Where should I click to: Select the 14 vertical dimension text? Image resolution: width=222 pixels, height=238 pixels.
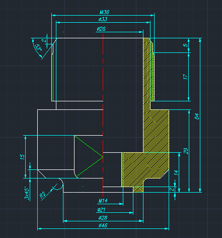click(x=176, y=172)
